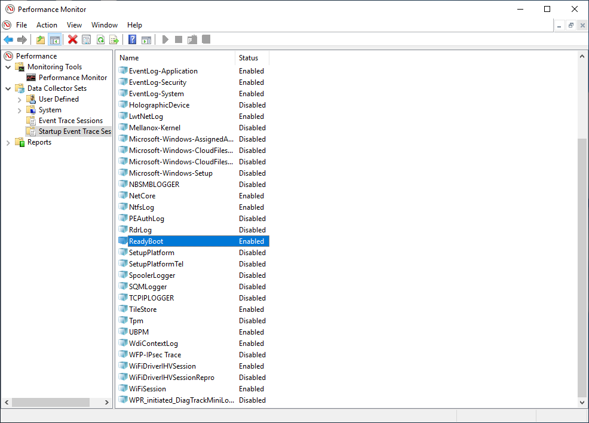Image resolution: width=589 pixels, height=423 pixels.
Task: Click the tree pane scroll left arrow
Action: tap(7, 402)
